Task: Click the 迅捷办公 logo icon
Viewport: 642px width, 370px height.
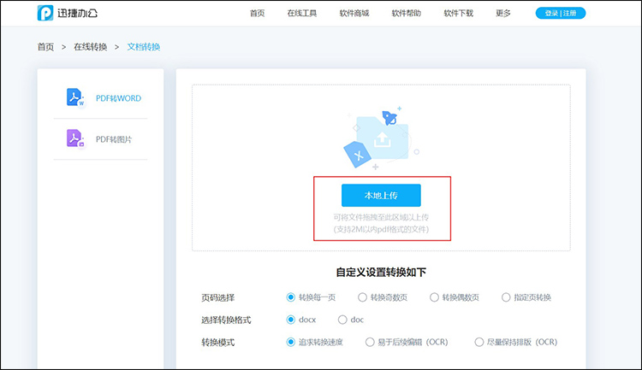Action: [x=45, y=13]
